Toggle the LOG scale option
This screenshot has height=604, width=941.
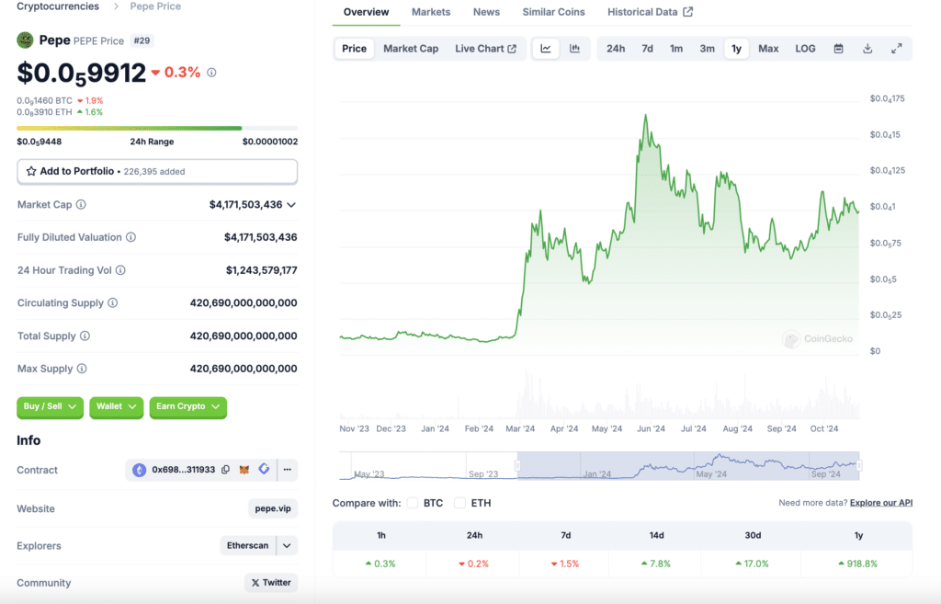805,49
